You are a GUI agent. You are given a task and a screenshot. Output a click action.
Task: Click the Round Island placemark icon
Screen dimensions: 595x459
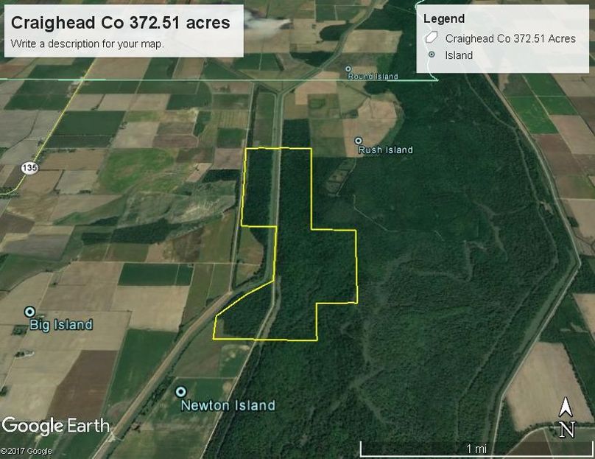pyautogui.click(x=348, y=69)
